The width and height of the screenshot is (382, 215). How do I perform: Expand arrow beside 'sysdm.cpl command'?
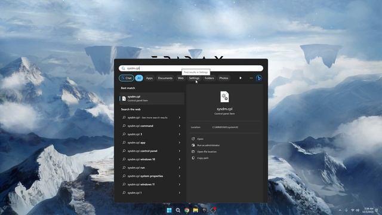coord(180,126)
